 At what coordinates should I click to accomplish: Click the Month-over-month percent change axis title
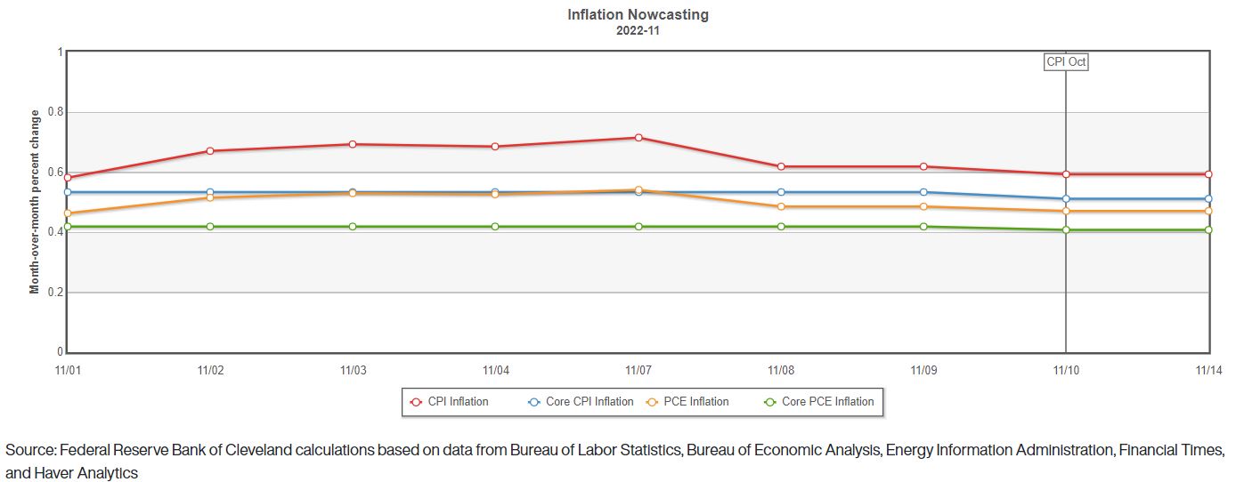click(x=35, y=202)
